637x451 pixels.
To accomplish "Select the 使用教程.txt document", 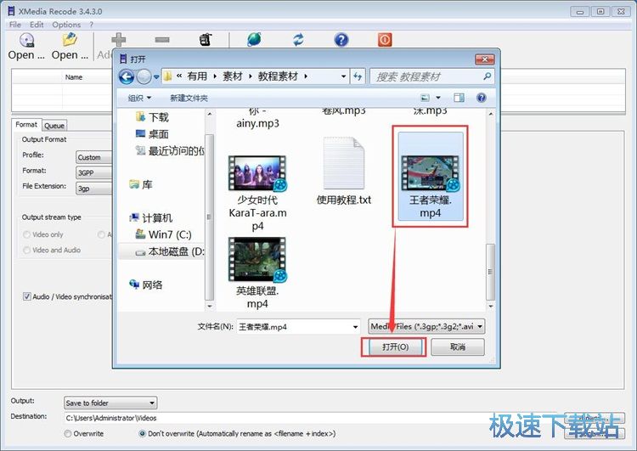I will click(x=344, y=171).
